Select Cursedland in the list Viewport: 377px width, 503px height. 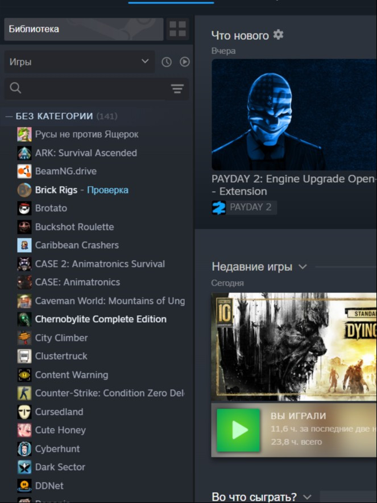pyautogui.click(x=59, y=411)
